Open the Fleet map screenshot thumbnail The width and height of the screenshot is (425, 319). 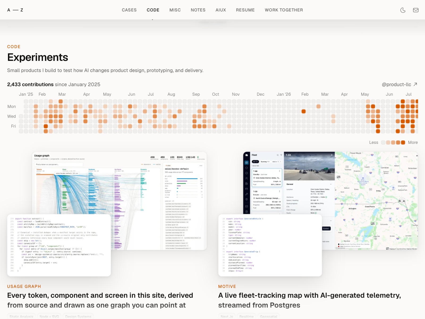[330, 201]
